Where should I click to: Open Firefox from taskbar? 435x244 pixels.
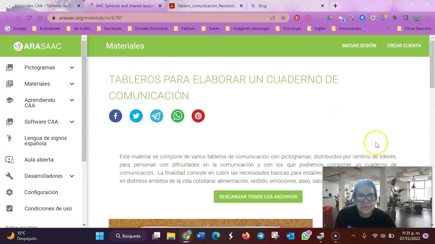tap(246, 236)
